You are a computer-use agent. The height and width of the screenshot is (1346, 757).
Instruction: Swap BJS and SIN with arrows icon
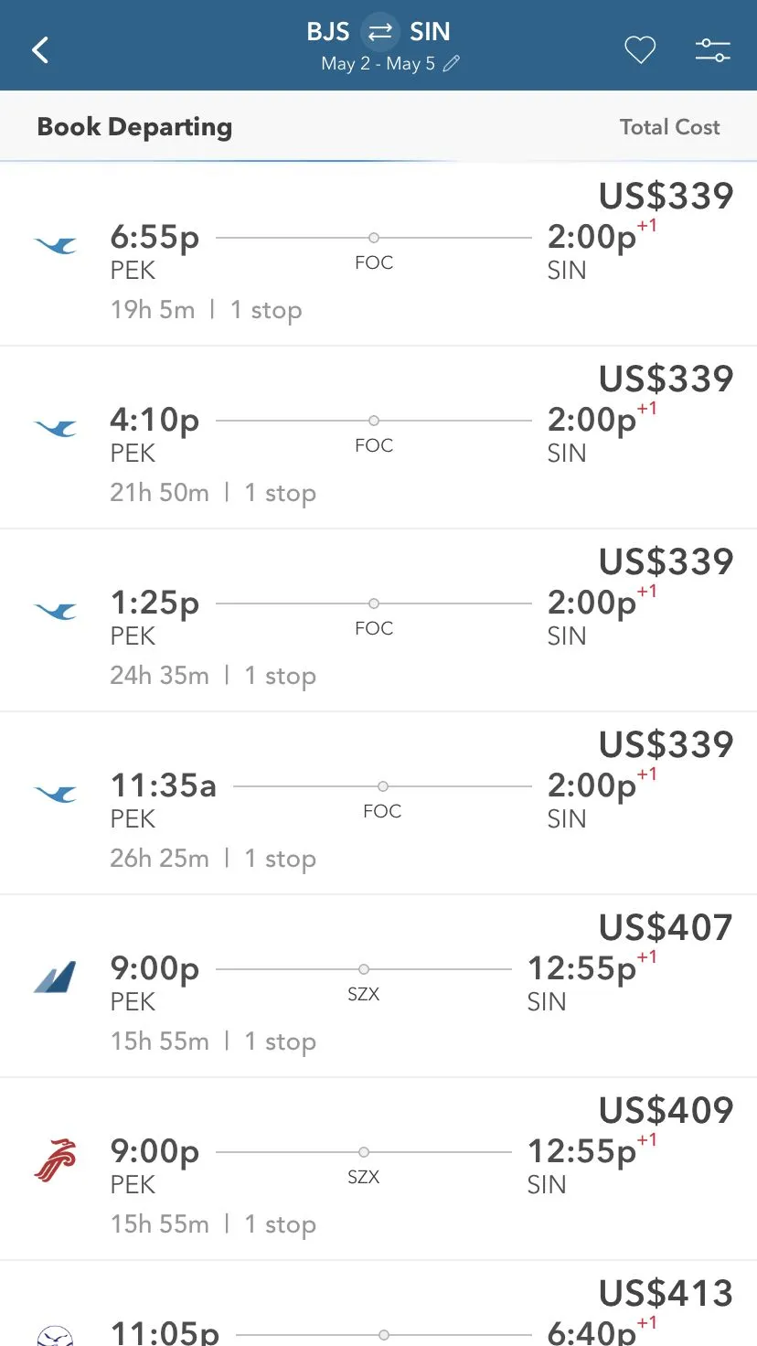click(379, 32)
